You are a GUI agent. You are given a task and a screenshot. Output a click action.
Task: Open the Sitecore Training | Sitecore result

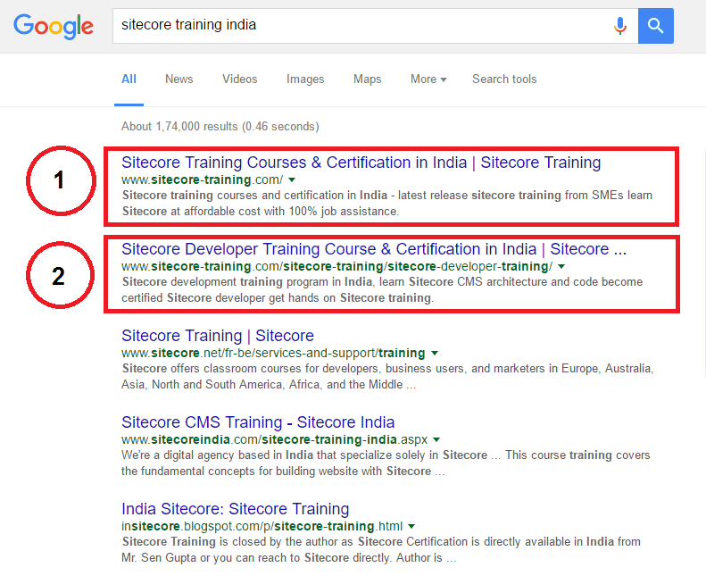(218, 336)
